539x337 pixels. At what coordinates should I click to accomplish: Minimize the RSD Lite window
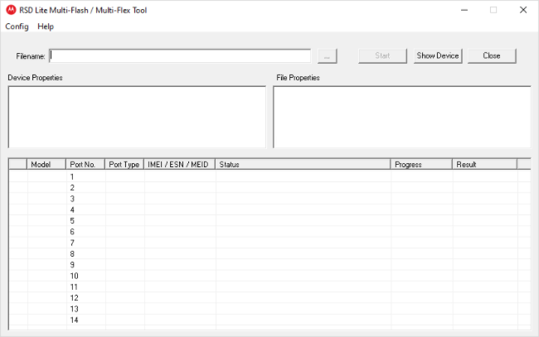(x=464, y=10)
